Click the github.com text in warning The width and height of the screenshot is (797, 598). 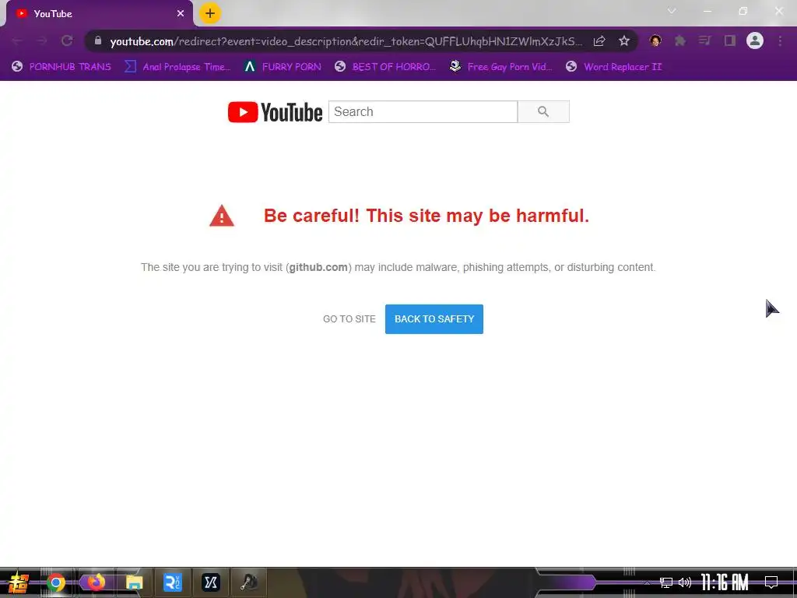tap(318, 268)
